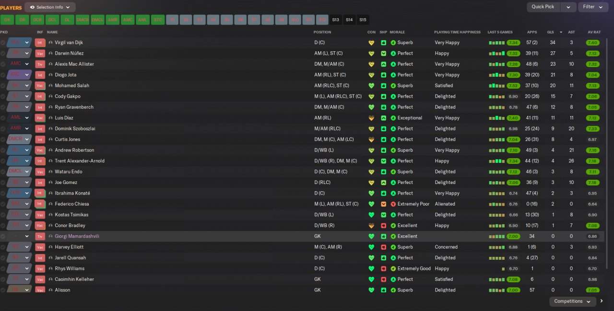The width and height of the screenshot is (614, 311).
Task: Click Ibrahima Konaté's green condition heart
Action: point(371,193)
